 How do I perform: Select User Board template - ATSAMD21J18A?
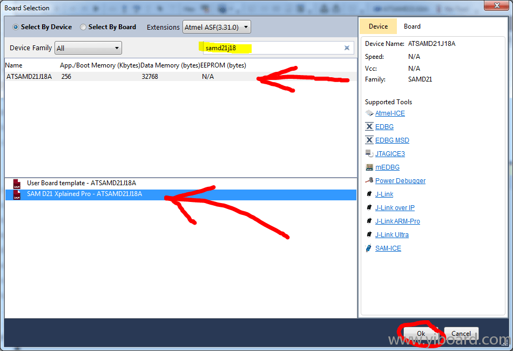tap(180, 183)
